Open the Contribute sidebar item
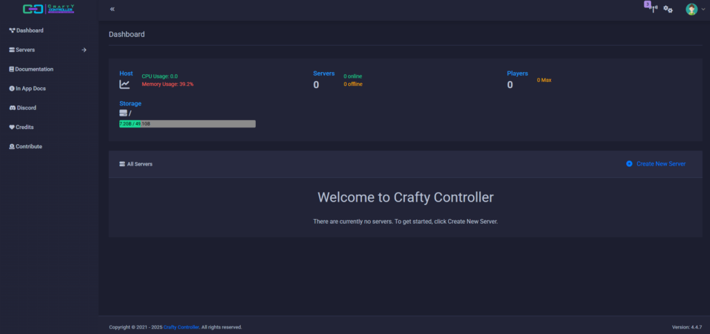Screen dimensions: 710x334 point(26,147)
